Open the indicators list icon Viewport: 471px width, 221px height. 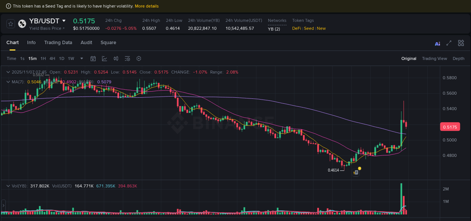[x=127, y=58]
